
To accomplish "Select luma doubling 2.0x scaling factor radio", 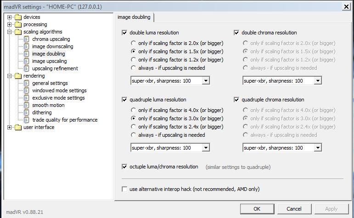I will point(133,43).
